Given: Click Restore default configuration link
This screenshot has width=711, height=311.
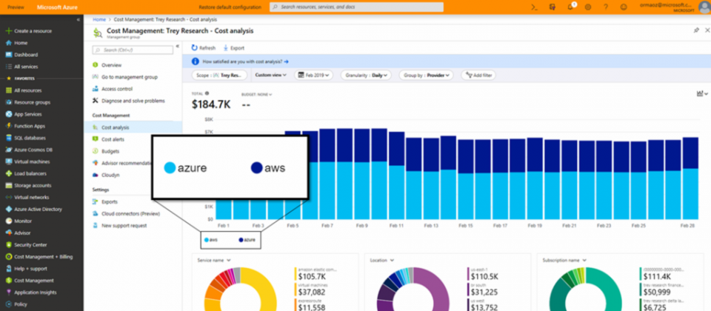Looking at the screenshot, I should 230,7.
